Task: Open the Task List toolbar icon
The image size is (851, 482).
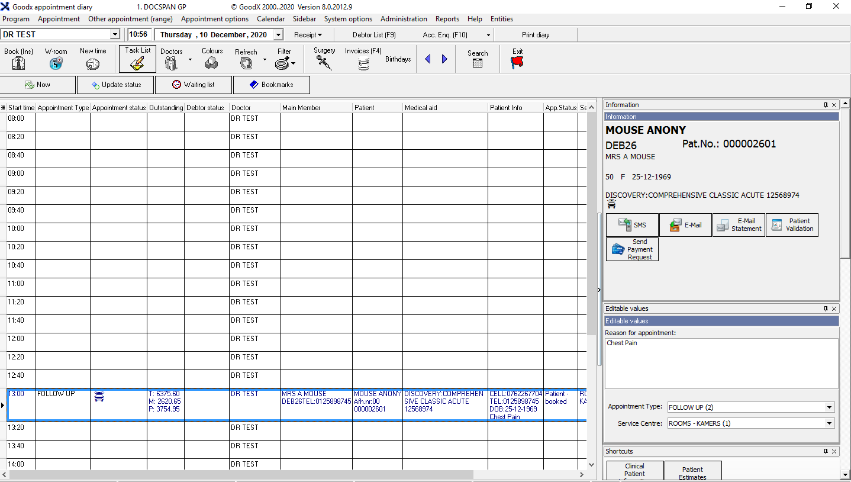Action: coord(137,63)
